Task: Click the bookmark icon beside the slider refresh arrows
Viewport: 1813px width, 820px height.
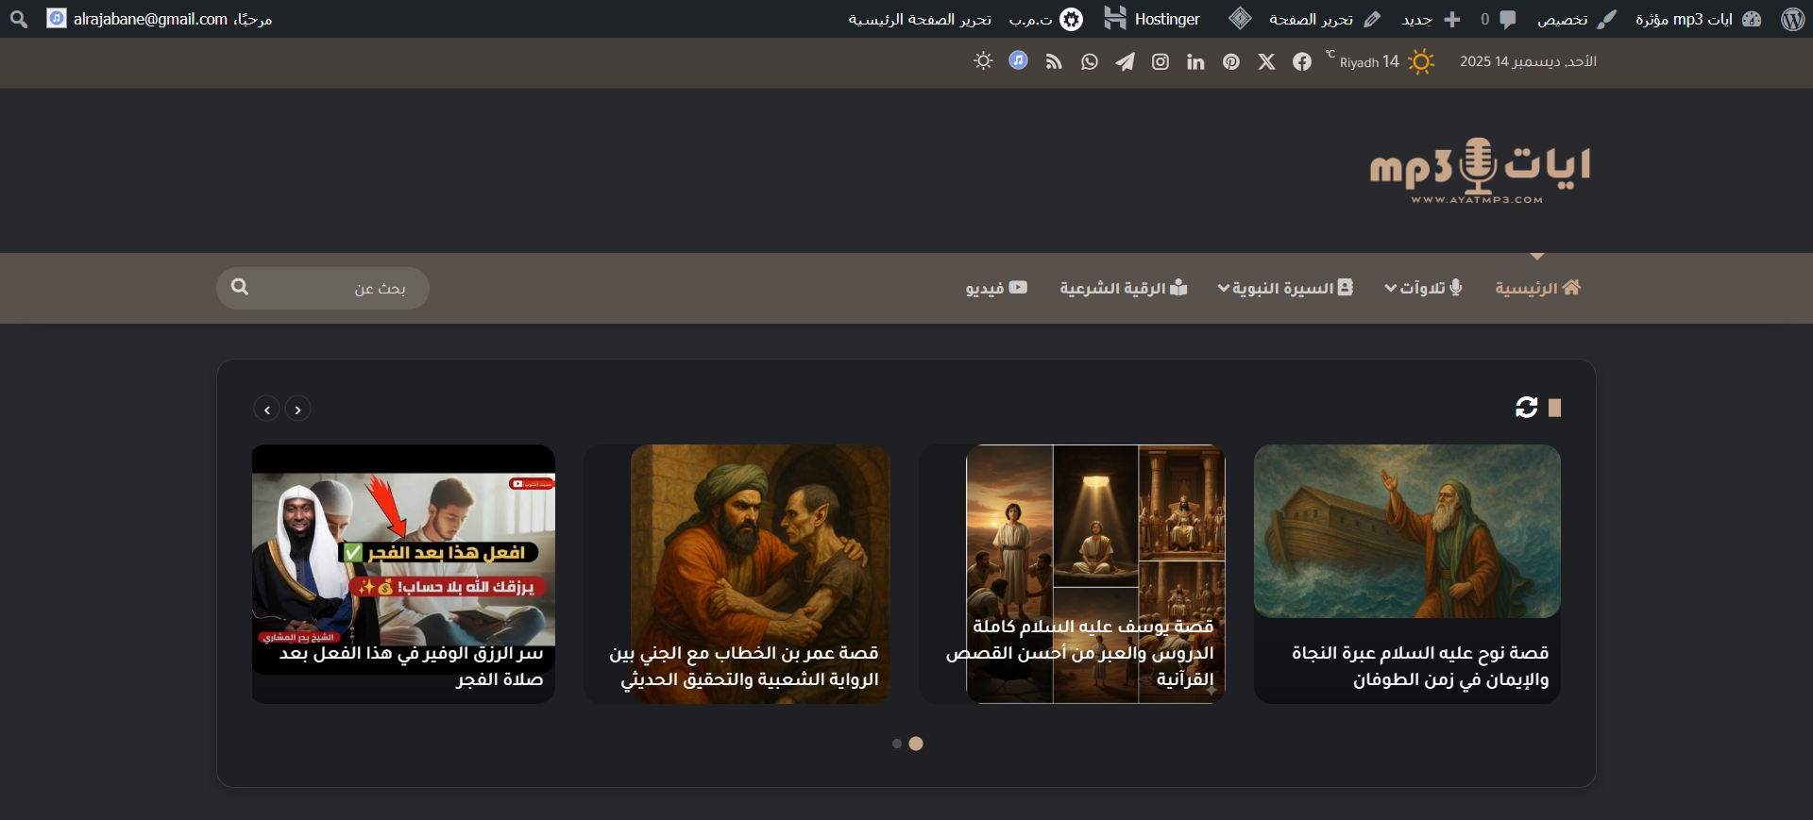Action: (x=1554, y=408)
